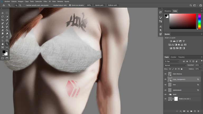This screenshot has height=114, width=203.
Task: Select the Hand tool
Action: point(3,44)
